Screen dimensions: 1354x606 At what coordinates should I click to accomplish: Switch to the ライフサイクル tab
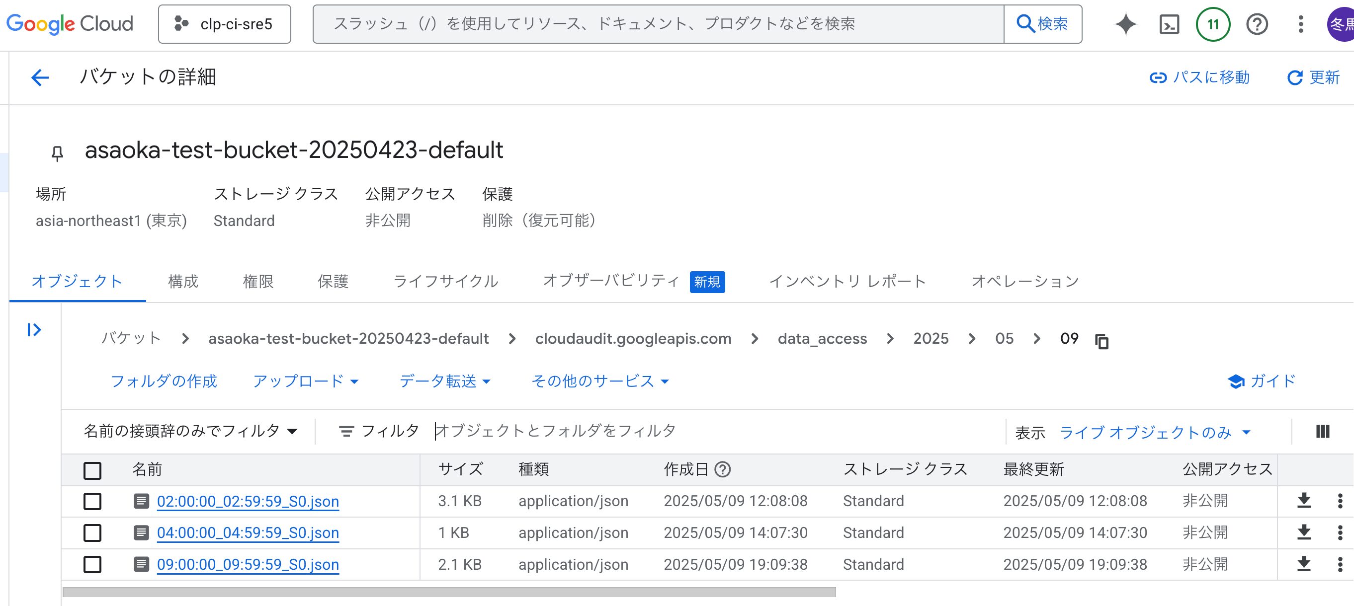445,282
